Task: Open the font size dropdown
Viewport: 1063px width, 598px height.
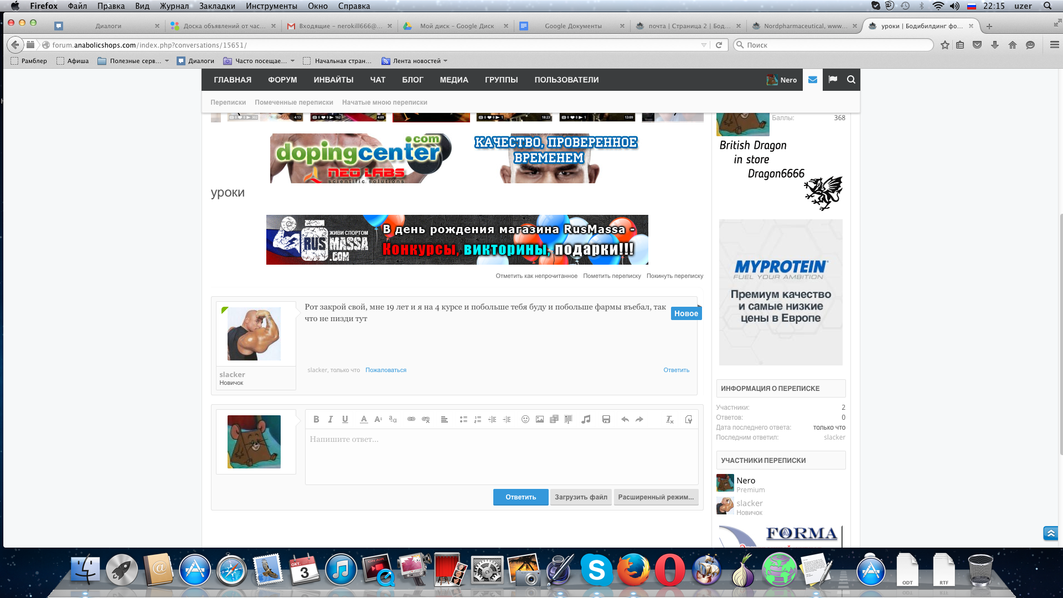Action: 378,419
